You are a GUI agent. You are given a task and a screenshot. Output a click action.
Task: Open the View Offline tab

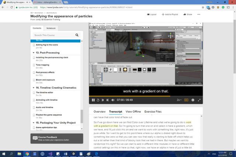[133, 111]
